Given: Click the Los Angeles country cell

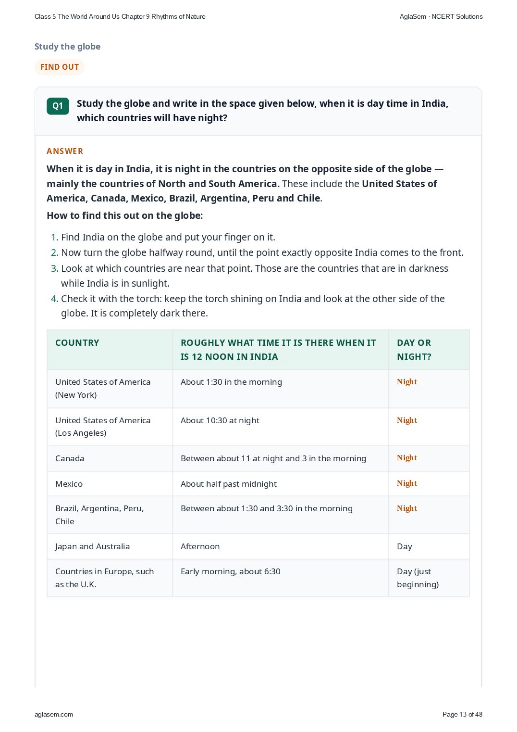Looking at the screenshot, I should (110, 427).
